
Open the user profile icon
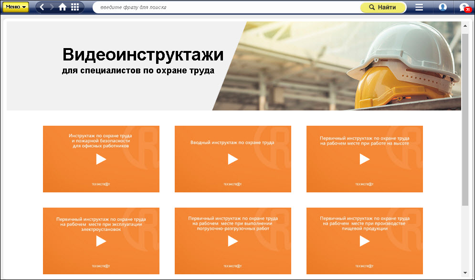443,7
